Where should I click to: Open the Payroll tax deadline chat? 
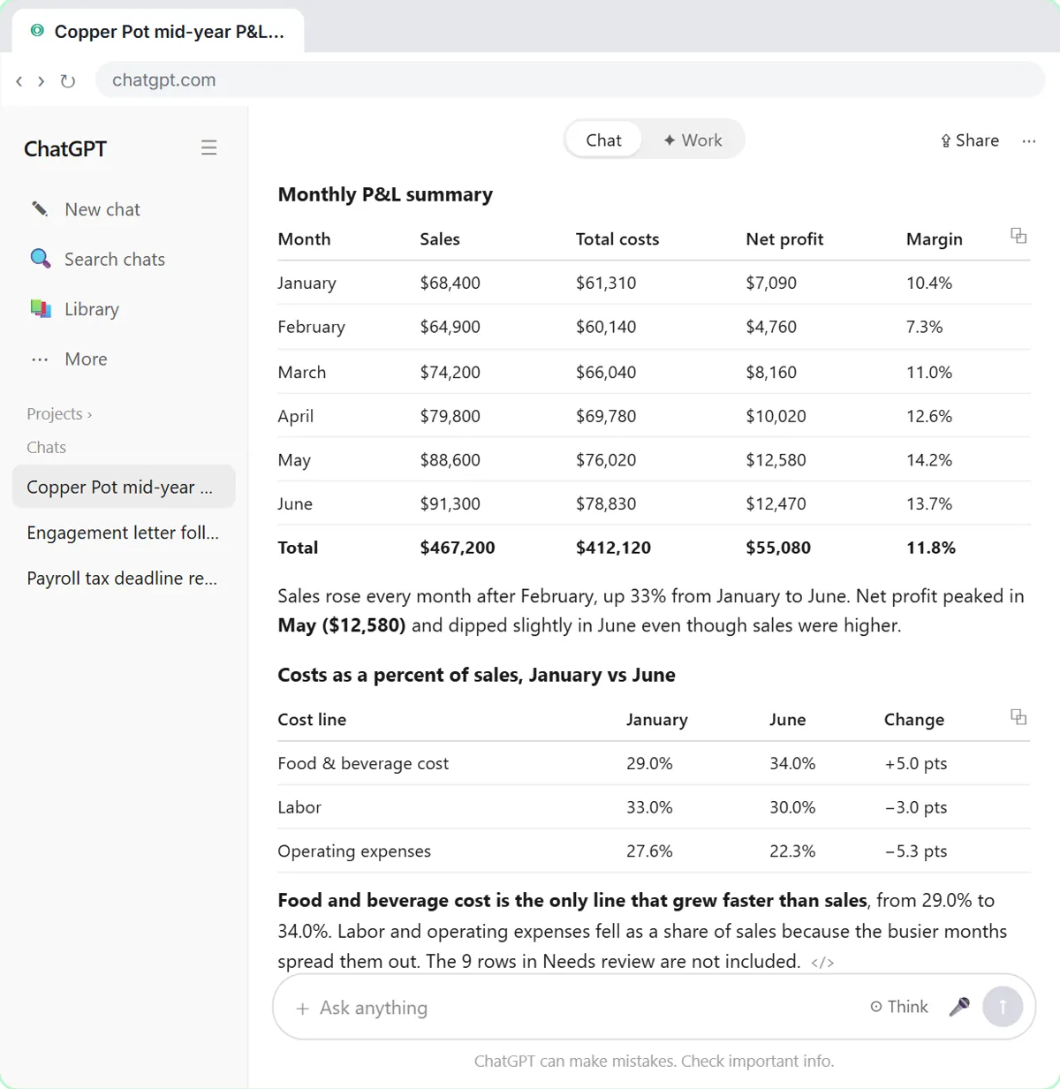pos(124,579)
